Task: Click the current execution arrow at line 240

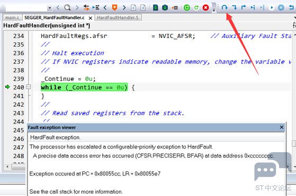Action: (x=7, y=87)
